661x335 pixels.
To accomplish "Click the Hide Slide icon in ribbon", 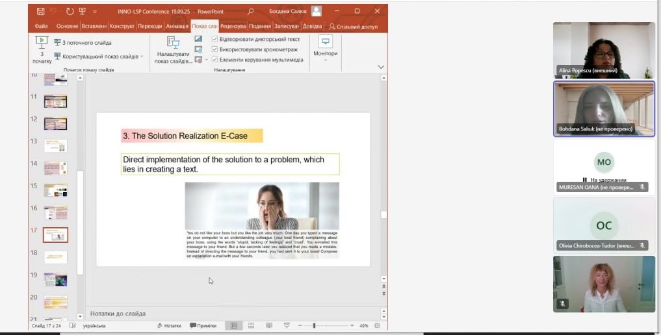I will [x=198, y=39].
